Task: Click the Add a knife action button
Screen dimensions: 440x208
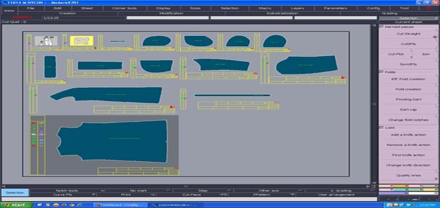Action: point(408,135)
